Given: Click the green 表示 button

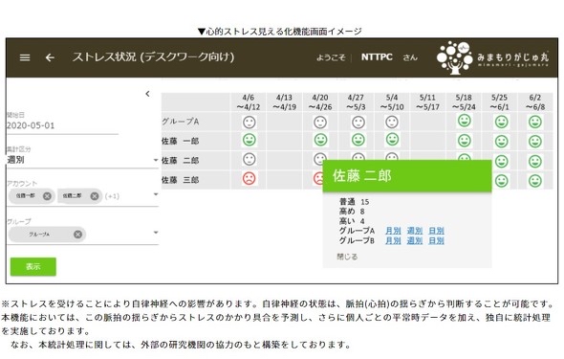Looking at the screenshot, I should 33,266.
